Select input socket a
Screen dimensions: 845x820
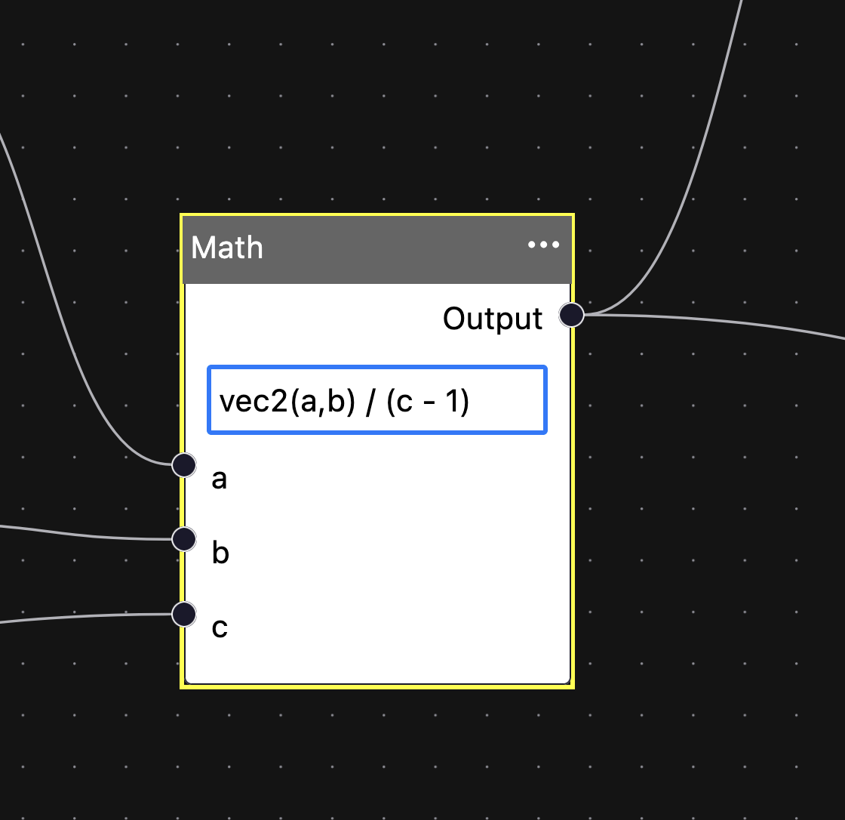point(184,465)
